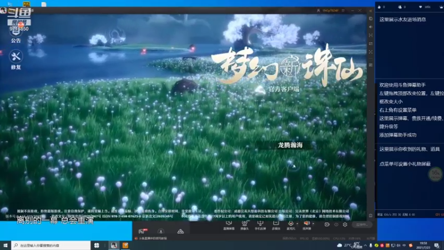Click the picture icon in right sidebar strip
This screenshot has width=444, height=250.
[x=371, y=44]
